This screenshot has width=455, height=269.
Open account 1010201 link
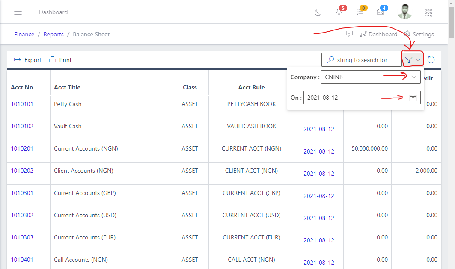coord(22,148)
